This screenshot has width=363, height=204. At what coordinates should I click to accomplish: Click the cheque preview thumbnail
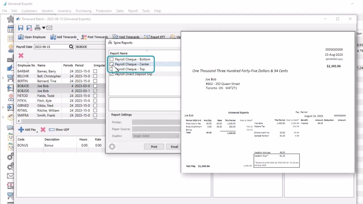[x=268, y=102]
